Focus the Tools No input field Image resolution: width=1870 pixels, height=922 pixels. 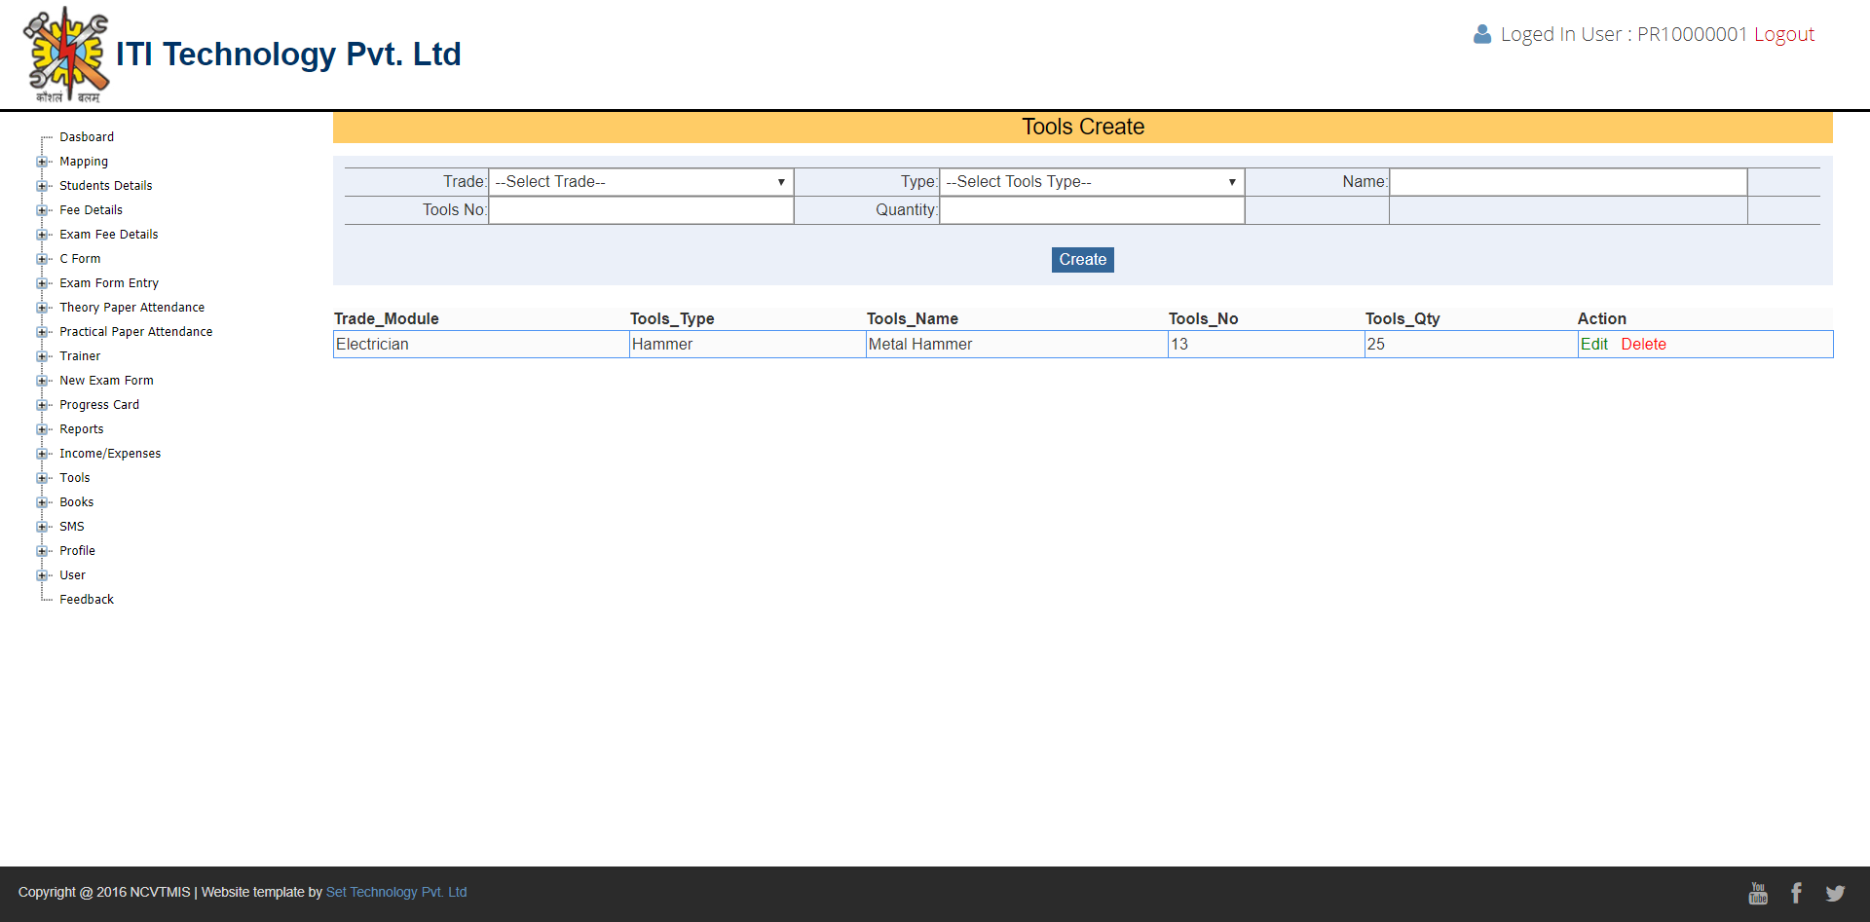(x=640, y=210)
